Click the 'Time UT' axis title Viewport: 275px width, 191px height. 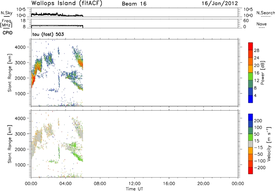coord(134,189)
